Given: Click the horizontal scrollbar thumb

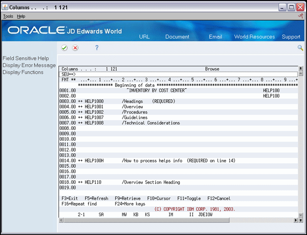Looking at the screenshot, I should pos(146,220).
